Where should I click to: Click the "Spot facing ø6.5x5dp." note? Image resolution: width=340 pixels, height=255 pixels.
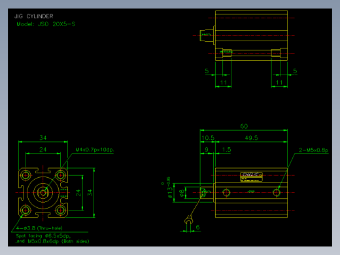(x=43, y=236)
